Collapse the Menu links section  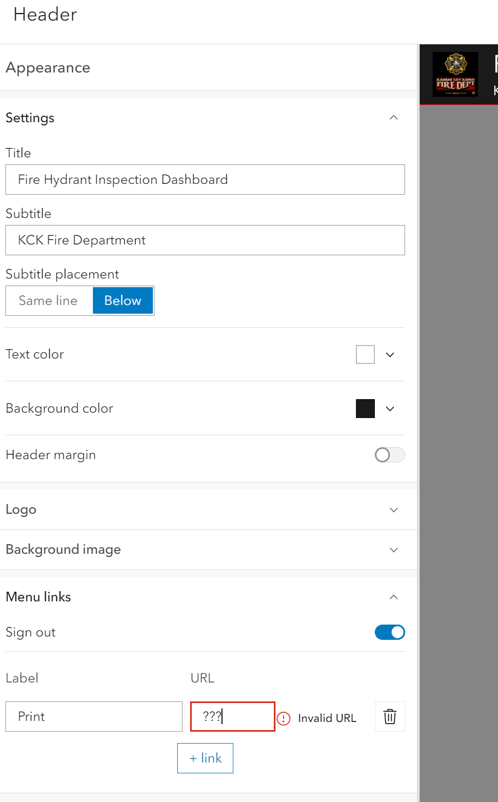(x=394, y=597)
